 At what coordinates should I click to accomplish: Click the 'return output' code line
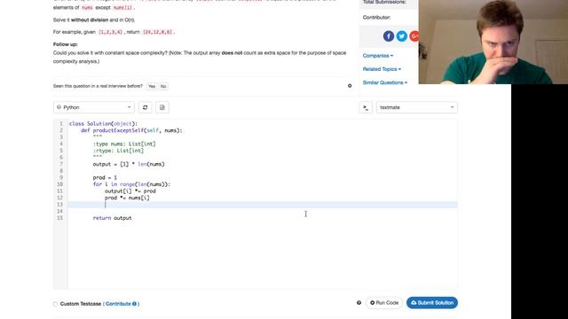coord(113,218)
